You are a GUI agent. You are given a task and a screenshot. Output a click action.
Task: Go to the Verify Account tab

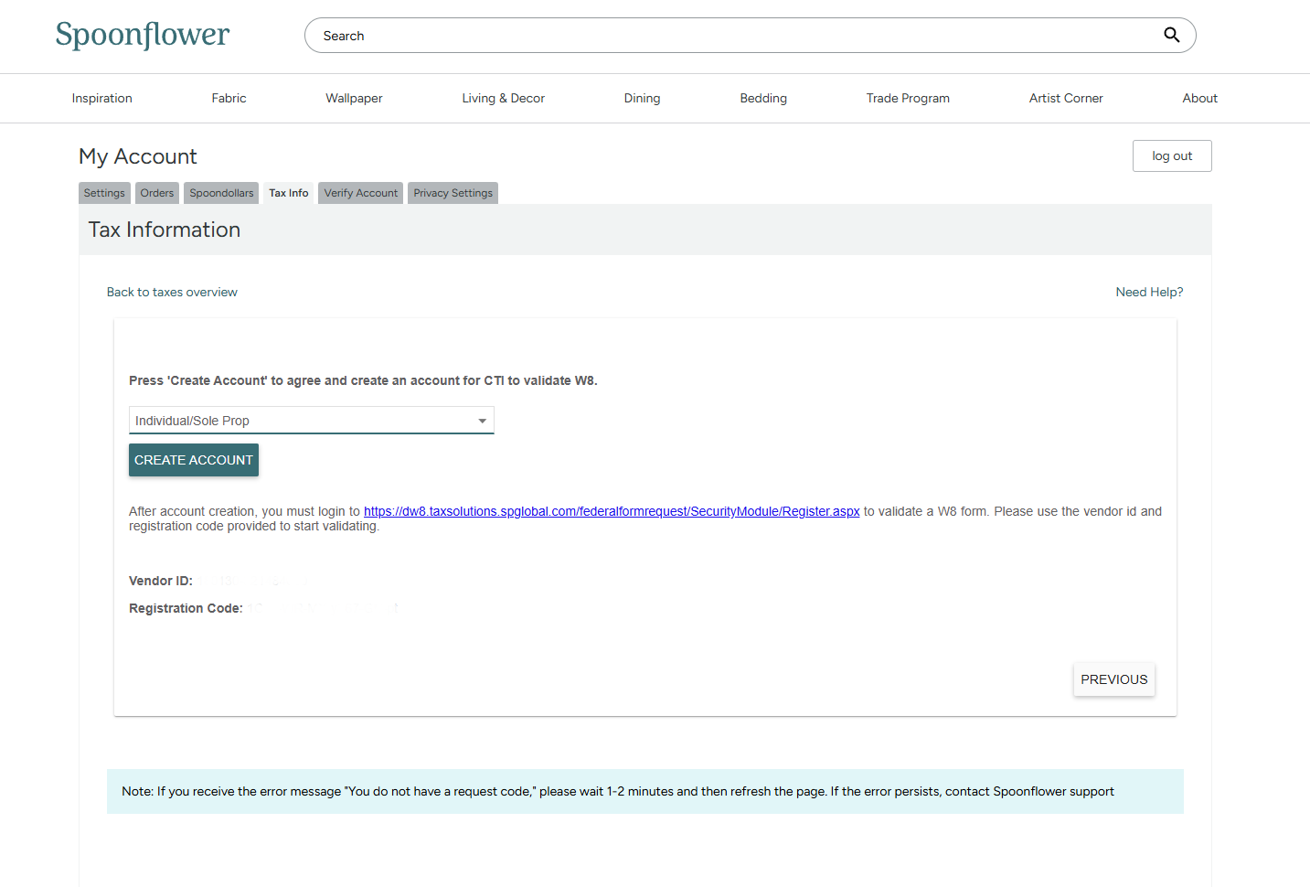(x=361, y=193)
